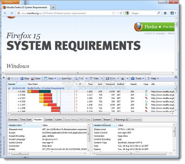Click the request grid horizontal scrollbar
Image resolution: width=185 pixels, height=164 pixels.
(x=60, y=113)
